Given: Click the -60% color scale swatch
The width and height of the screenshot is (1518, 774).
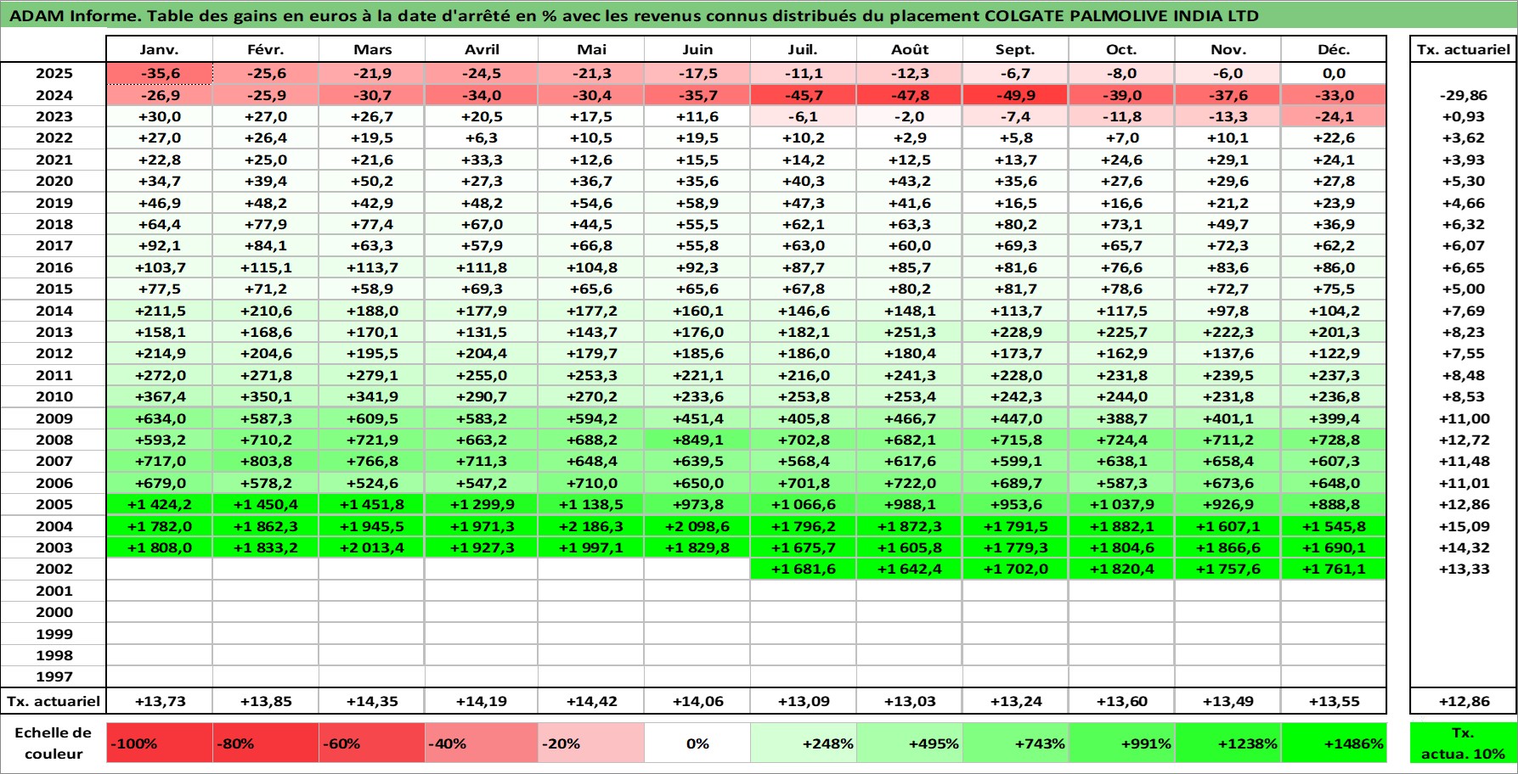Looking at the screenshot, I should (372, 743).
